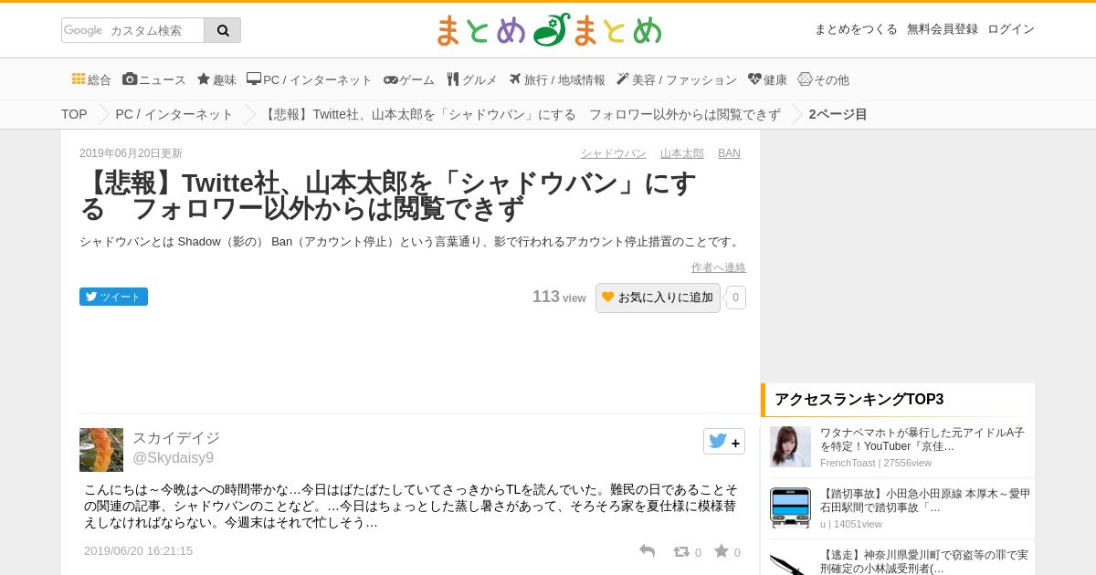Open 無料会員登録 registration link
Viewport: 1096px width, 575px height.
943,29
